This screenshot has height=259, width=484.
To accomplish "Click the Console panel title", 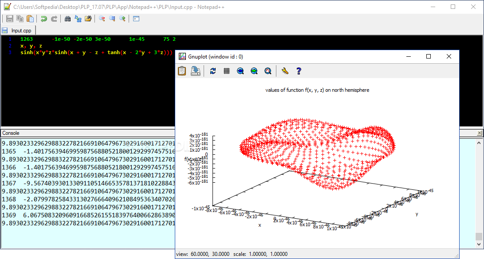I will 11,133.
